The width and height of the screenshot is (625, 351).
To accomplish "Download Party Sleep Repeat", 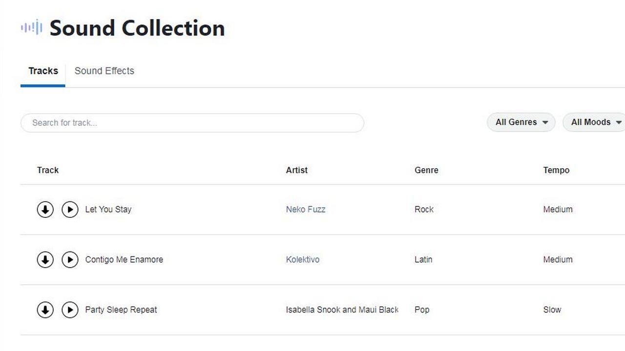I will (45, 310).
